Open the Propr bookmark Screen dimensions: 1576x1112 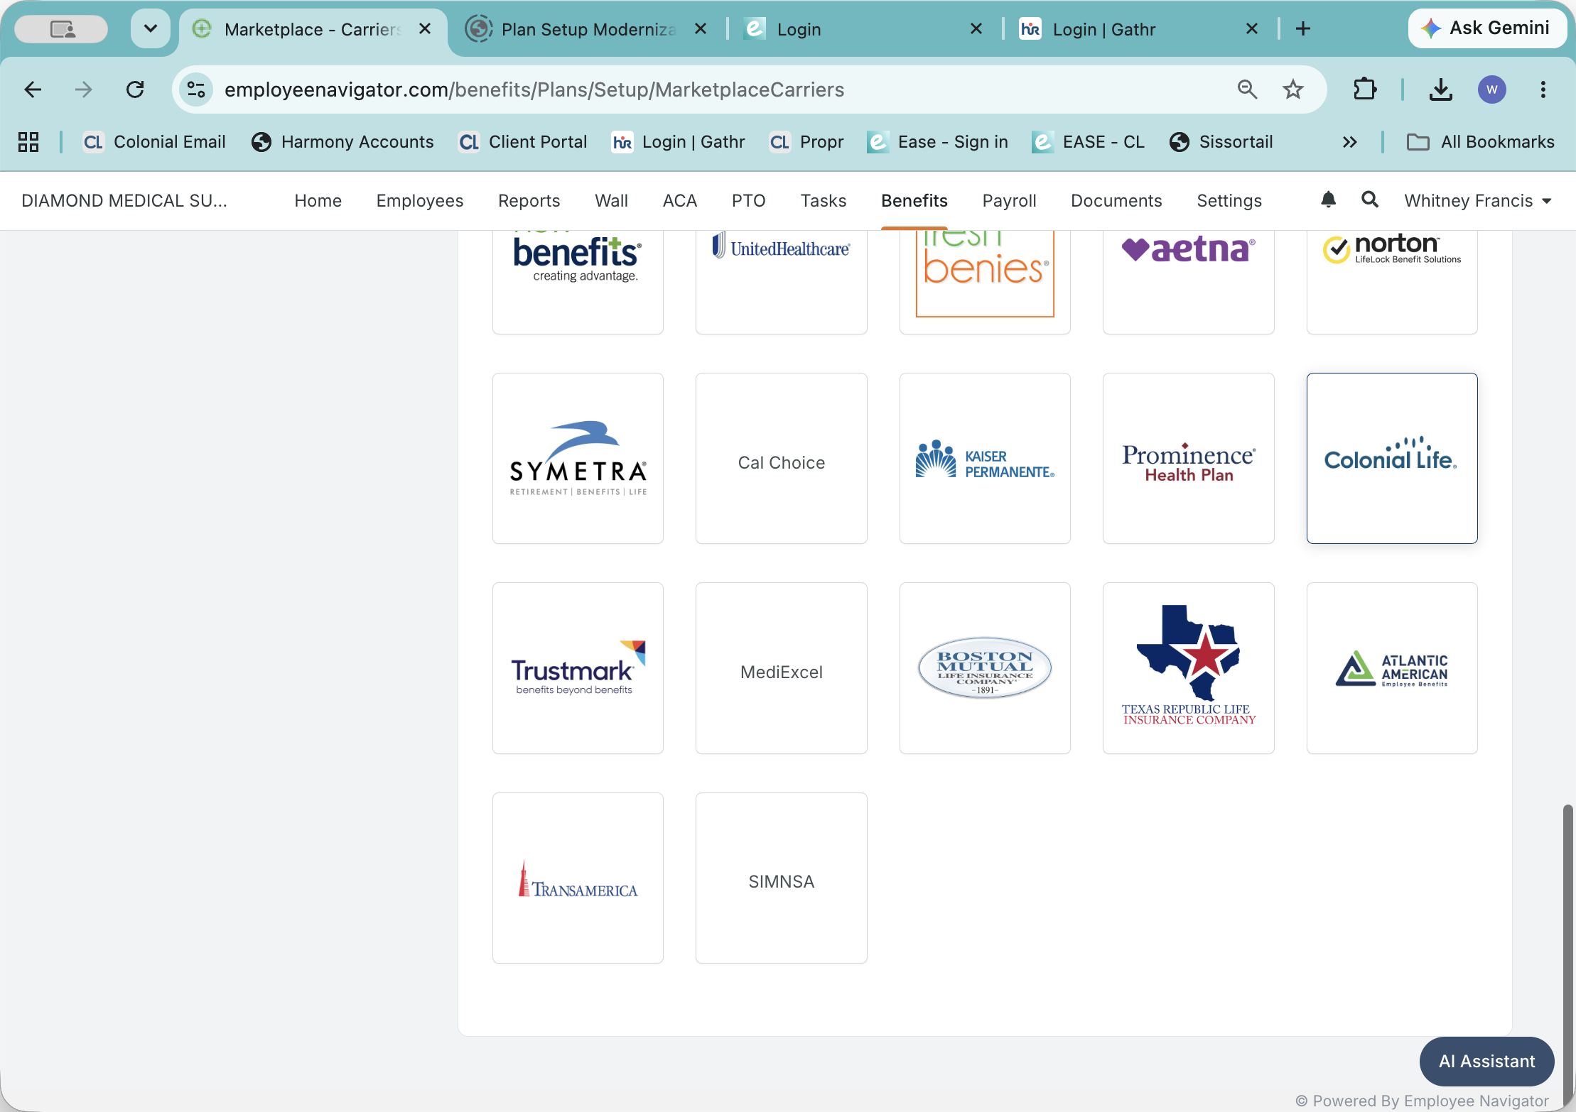(x=806, y=142)
